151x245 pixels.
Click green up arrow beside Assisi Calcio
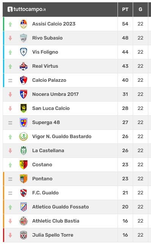[10, 24]
